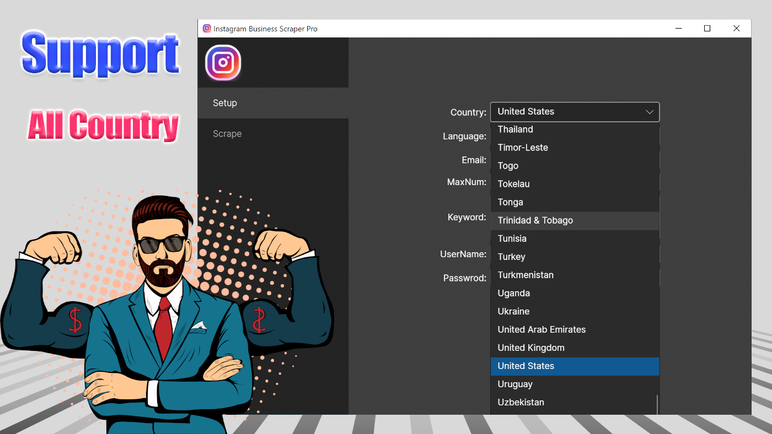
Task: Select Uruguay from the country list
Action: [575, 384]
